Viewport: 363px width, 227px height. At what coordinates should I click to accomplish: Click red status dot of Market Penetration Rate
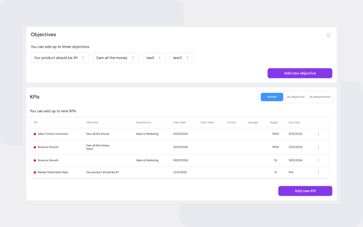[35, 172]
